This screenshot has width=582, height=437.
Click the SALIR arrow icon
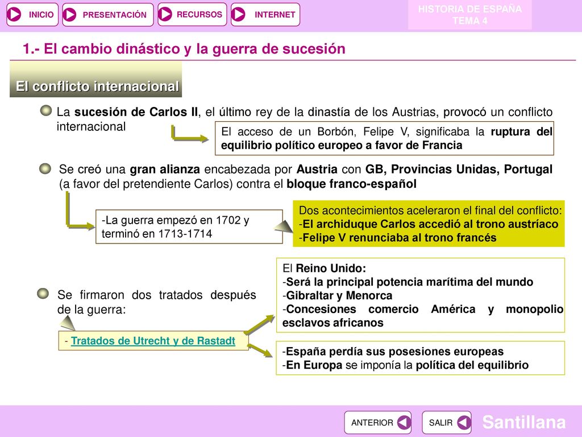tap(464, 423)
